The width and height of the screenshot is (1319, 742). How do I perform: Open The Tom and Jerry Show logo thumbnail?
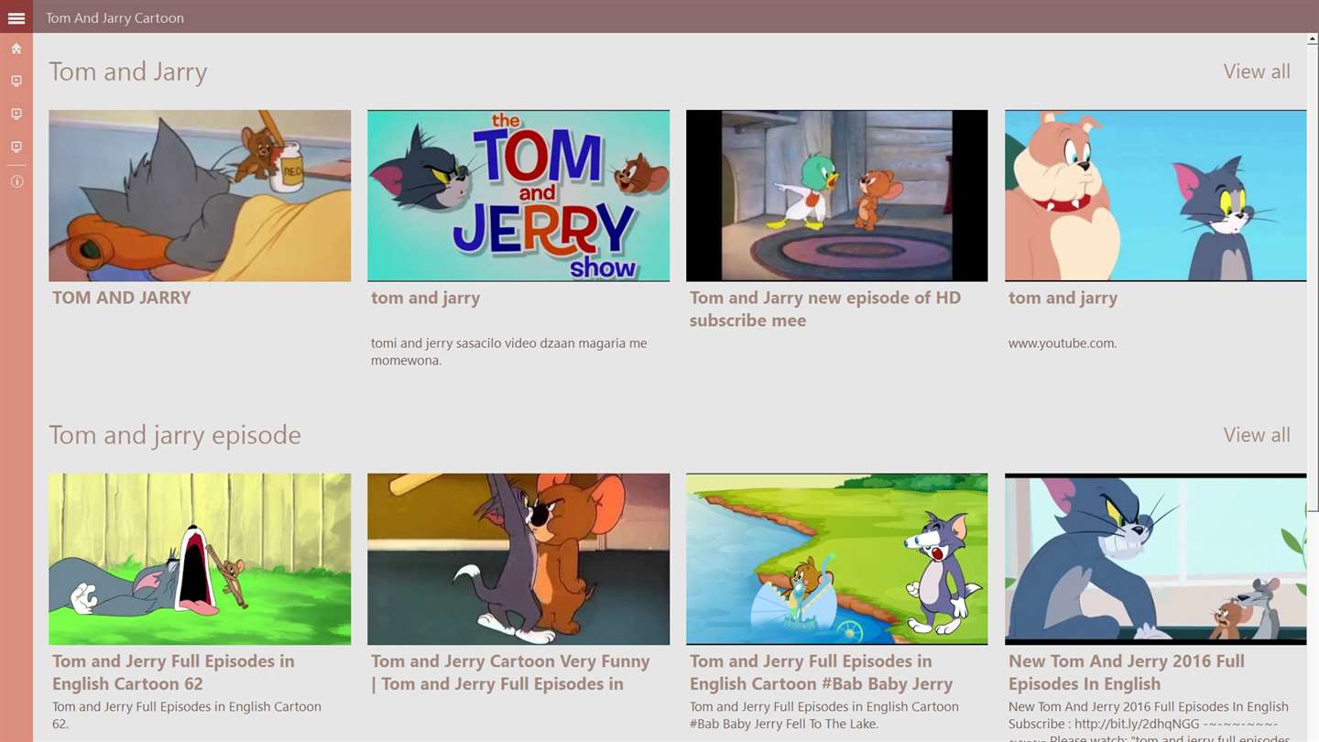pyautogui.click(x=518, y=196)
